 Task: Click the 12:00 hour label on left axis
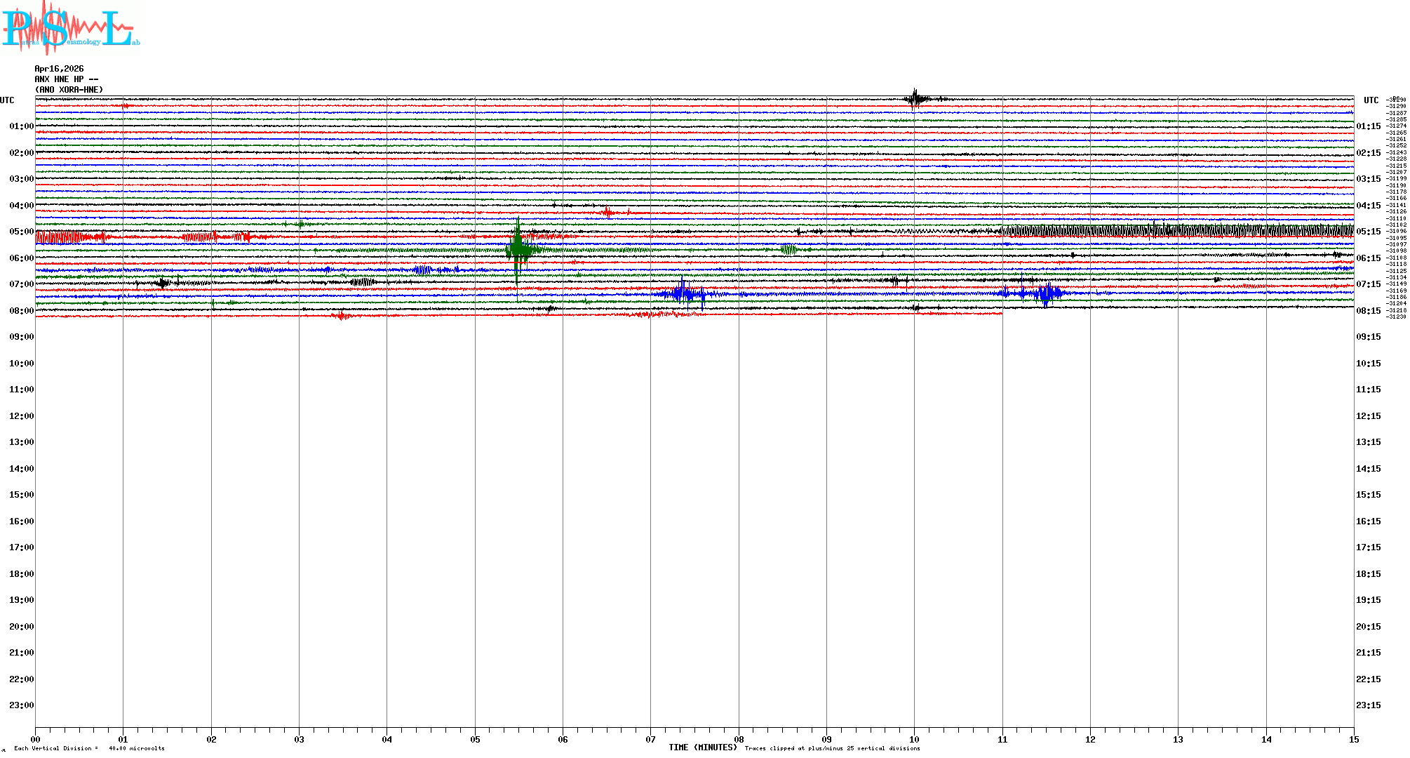pos(21,416)
